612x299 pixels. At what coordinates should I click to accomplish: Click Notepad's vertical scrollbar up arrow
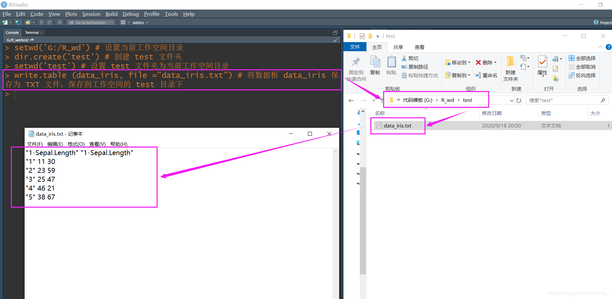(336, 151)
